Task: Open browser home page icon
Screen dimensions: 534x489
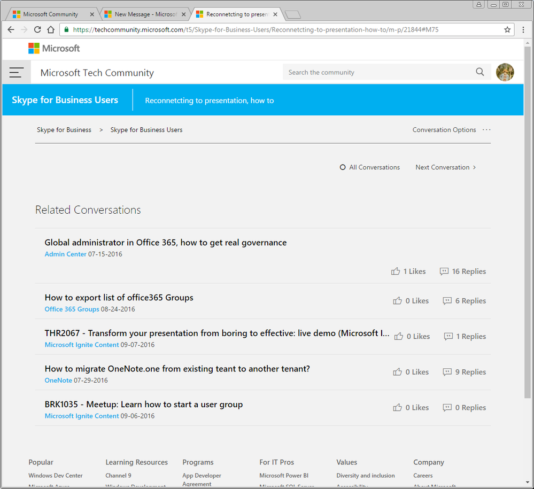Action: [x=51, y=29]
